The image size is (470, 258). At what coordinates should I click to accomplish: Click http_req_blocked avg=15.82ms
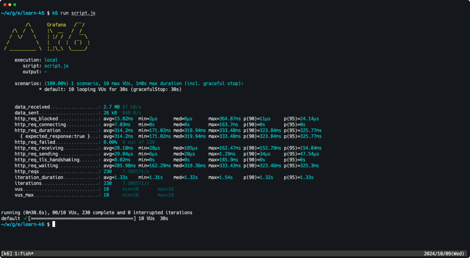tap(118, 119)
